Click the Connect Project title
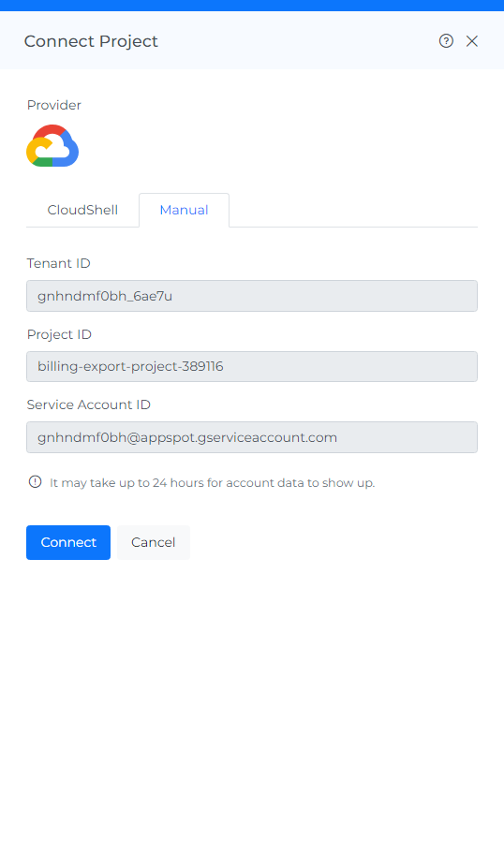The height and width of the screenshot is (853, 504). [91, 41]
